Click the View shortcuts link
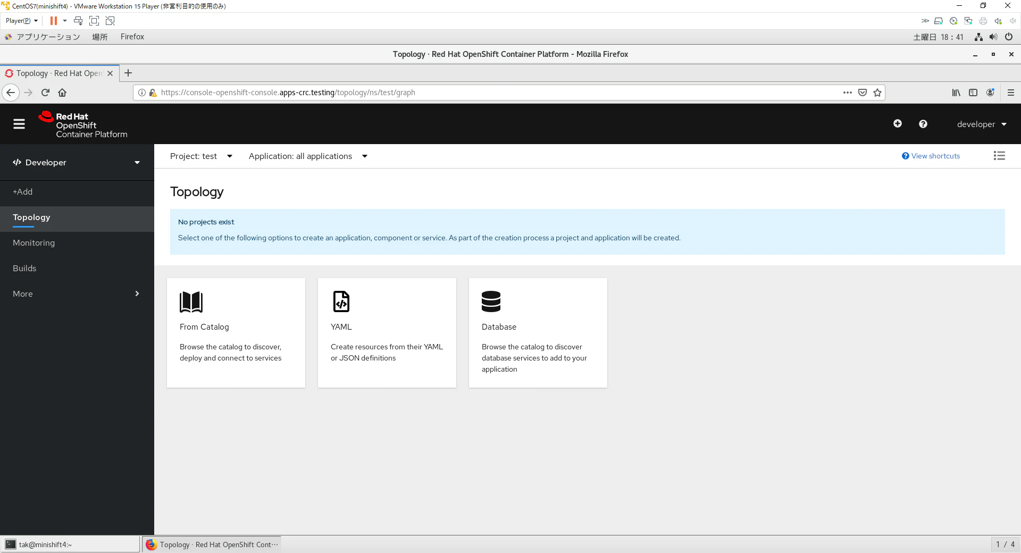 [x=931, y=156]
